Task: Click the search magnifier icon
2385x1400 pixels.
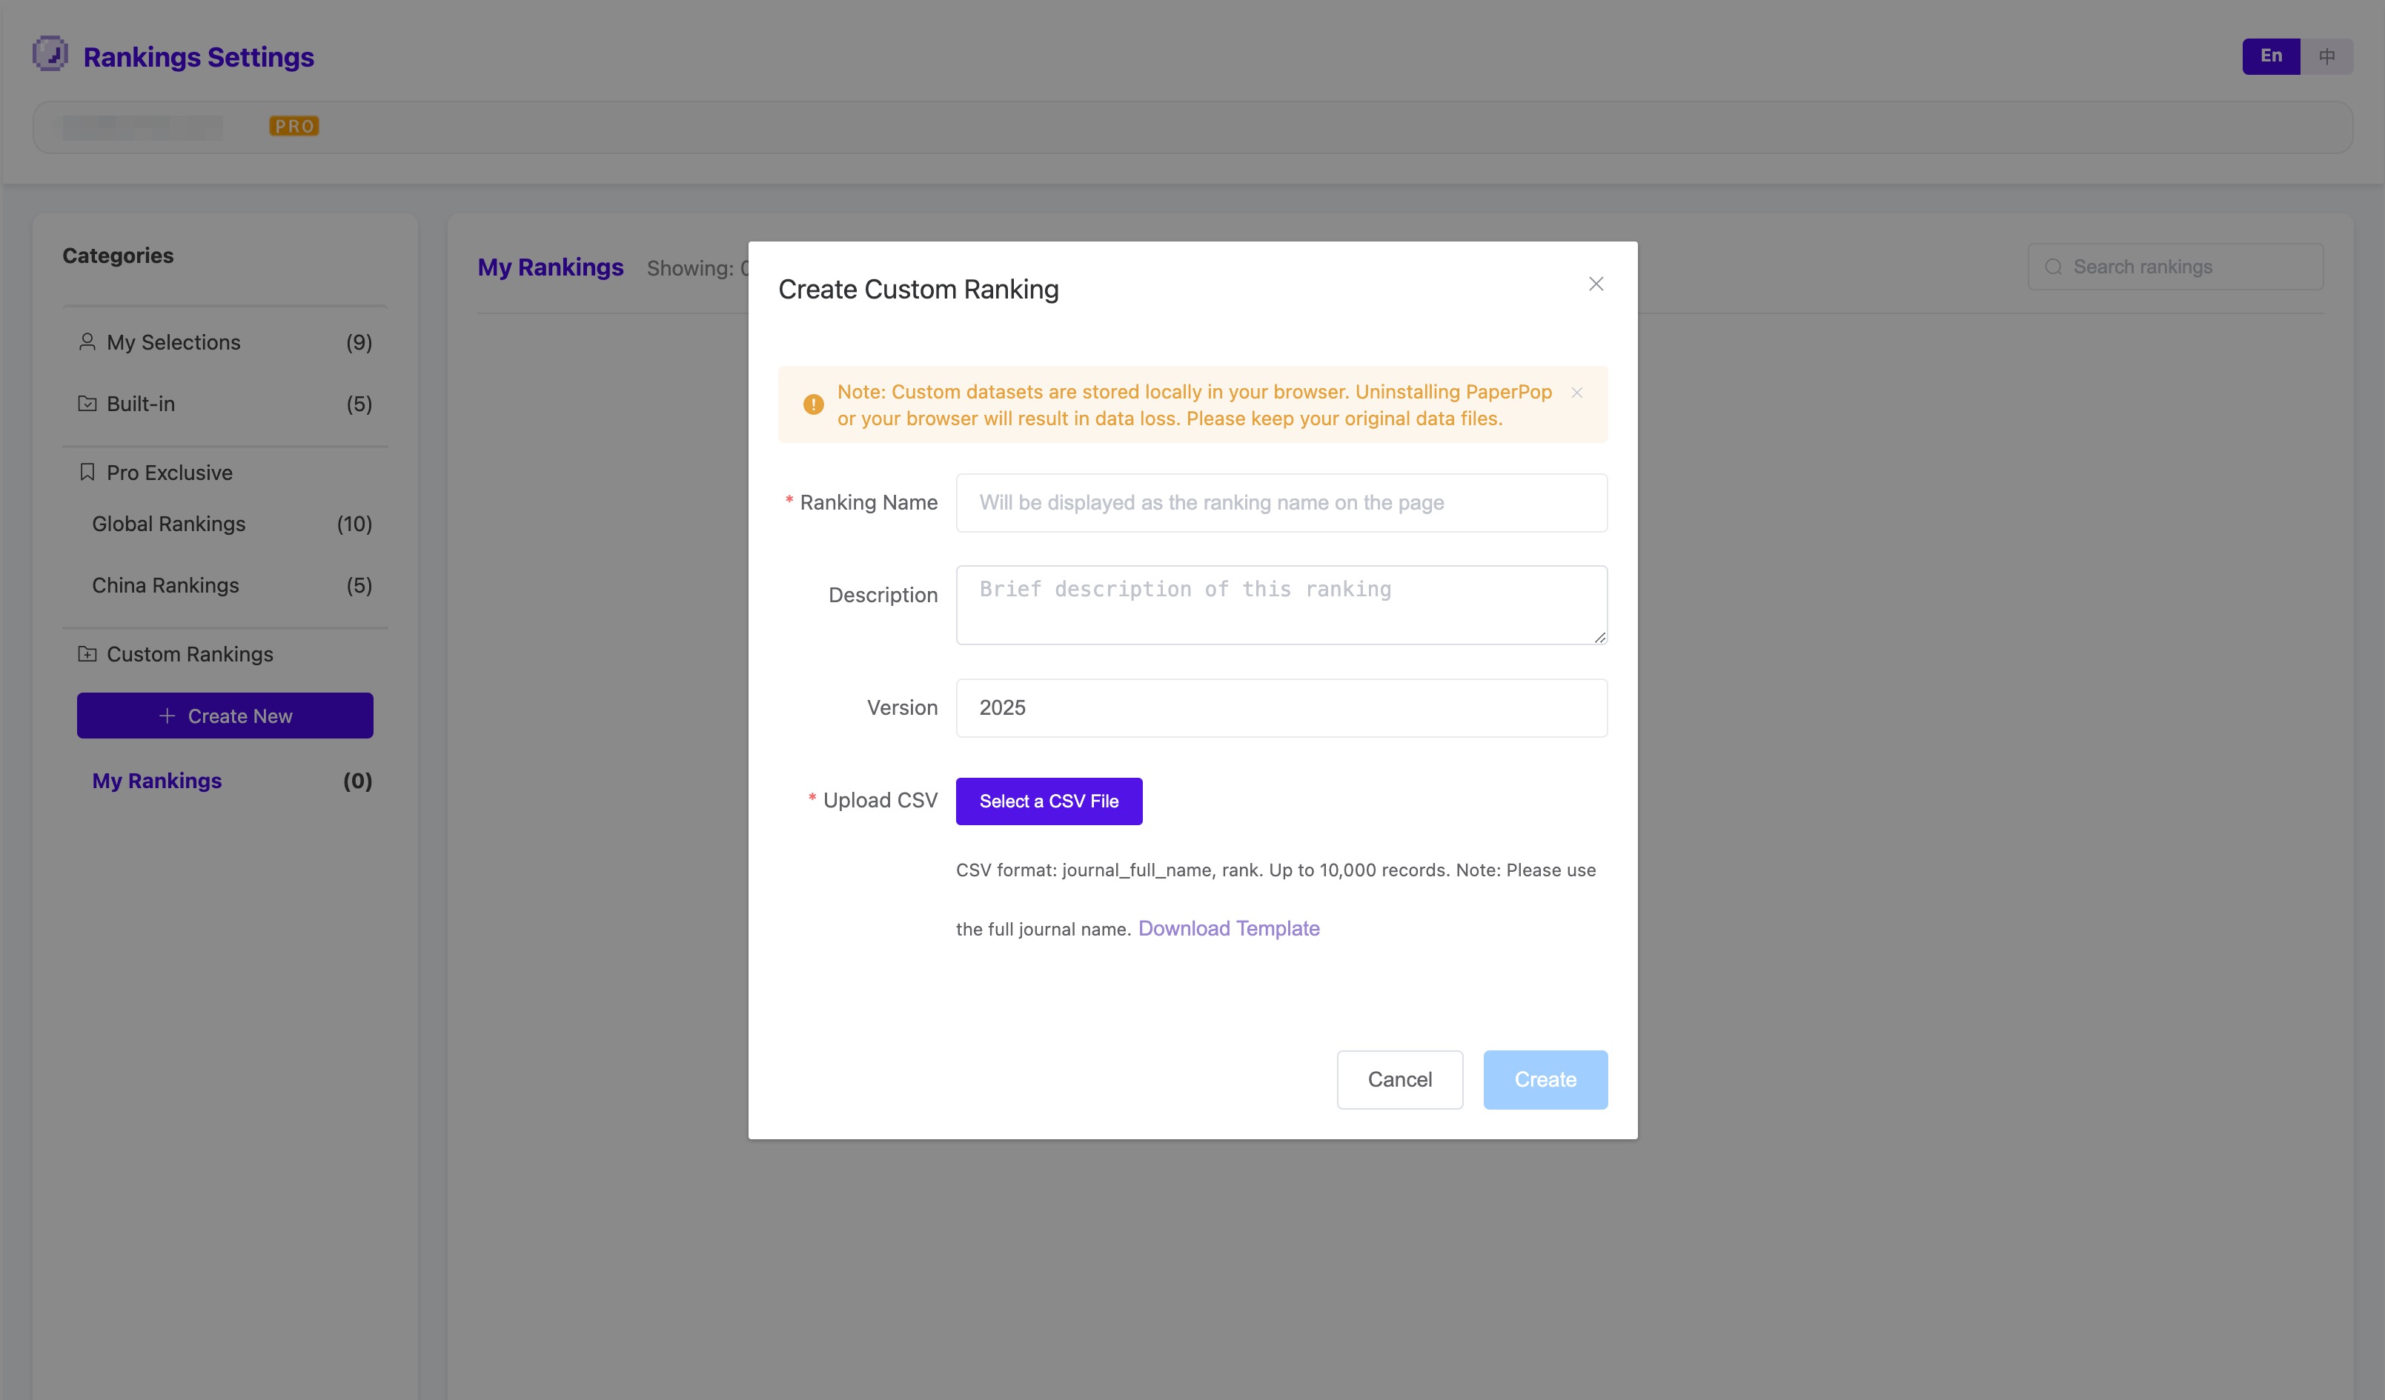Action: pos(2053,267)
